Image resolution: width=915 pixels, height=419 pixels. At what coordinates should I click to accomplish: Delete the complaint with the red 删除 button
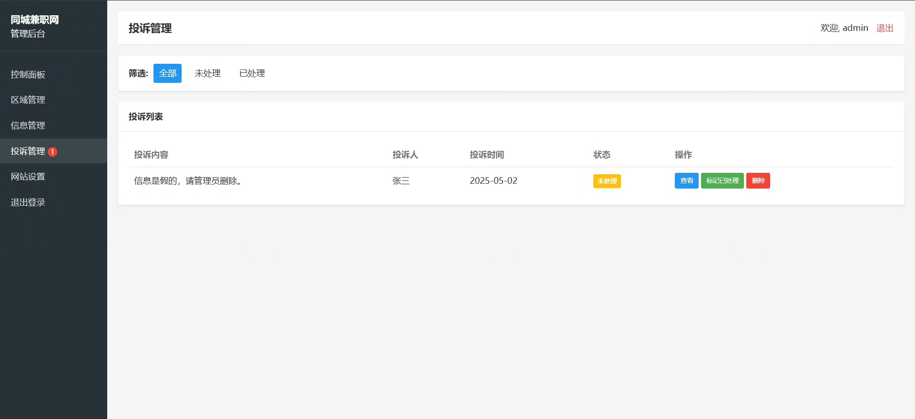click(x=758, y=181)
